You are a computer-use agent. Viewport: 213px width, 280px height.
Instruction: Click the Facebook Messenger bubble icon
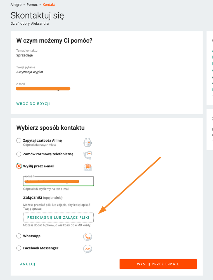[87, 249]
